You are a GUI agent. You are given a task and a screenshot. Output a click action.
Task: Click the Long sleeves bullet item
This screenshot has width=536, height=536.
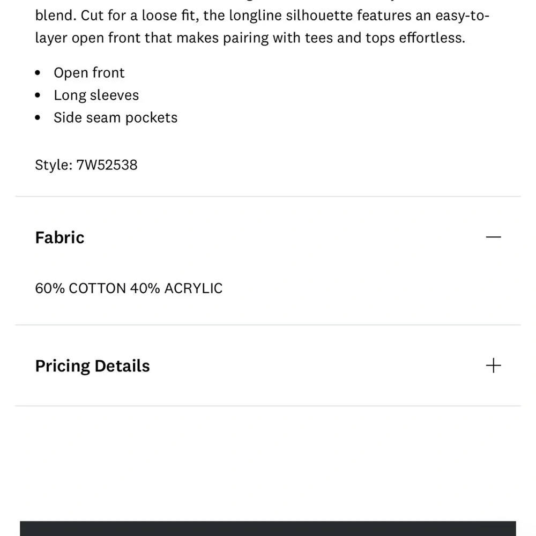pyautogui.click(x=96, y=95)
